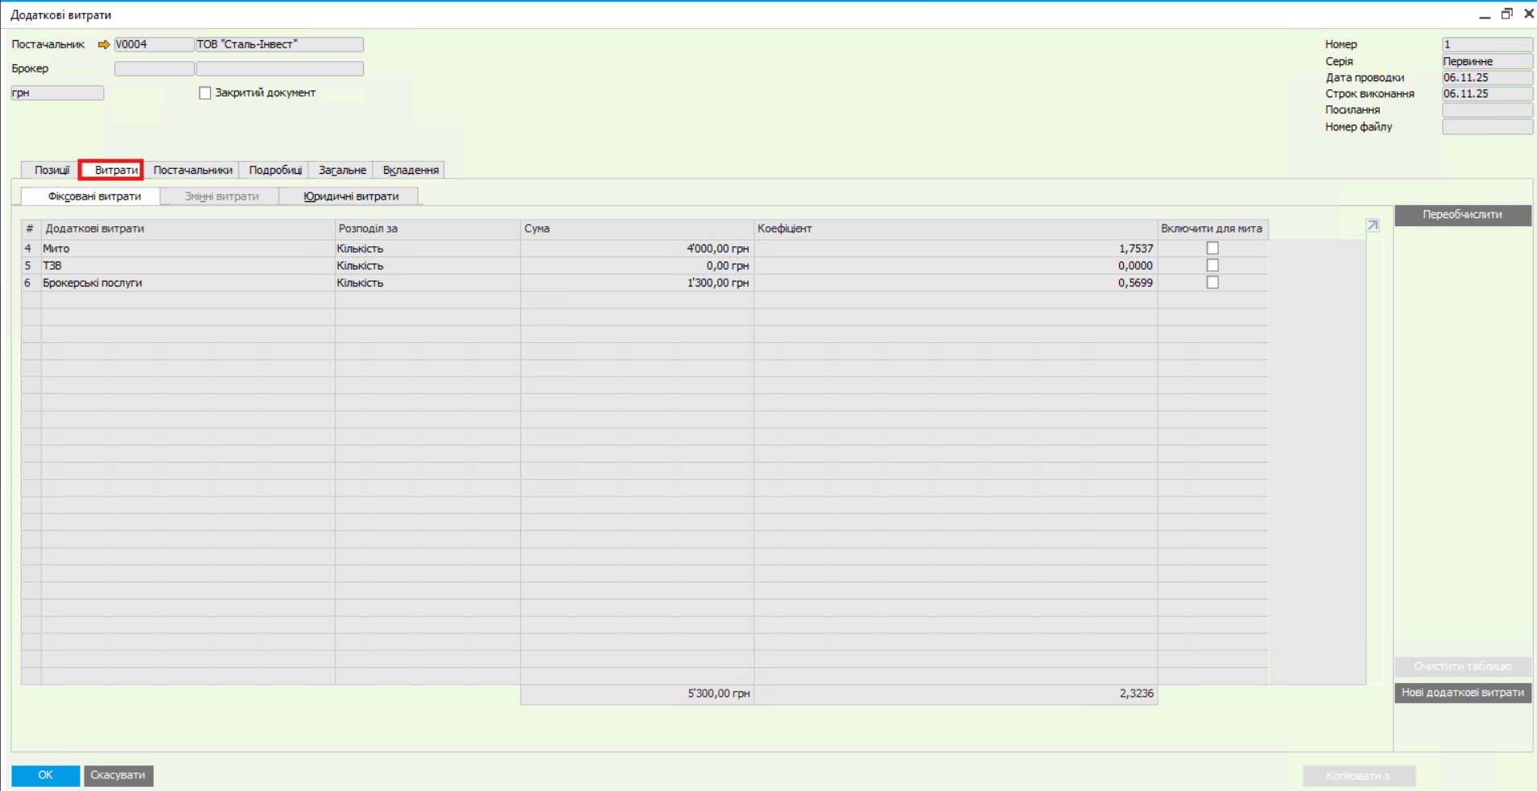Tick 'Включити для мита' for ТЗВ row
The height and width of the screenshot is (791, 1537).
click(x=1213, y=266)
